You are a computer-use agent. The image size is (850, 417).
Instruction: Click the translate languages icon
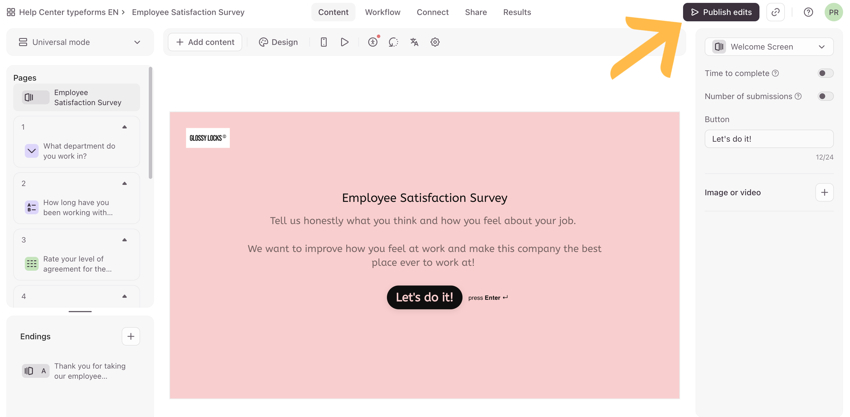point(414,42)
